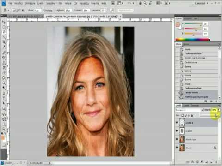Select the Livello 1 layer
222x166 pixels.
click(x=197, y=131)
